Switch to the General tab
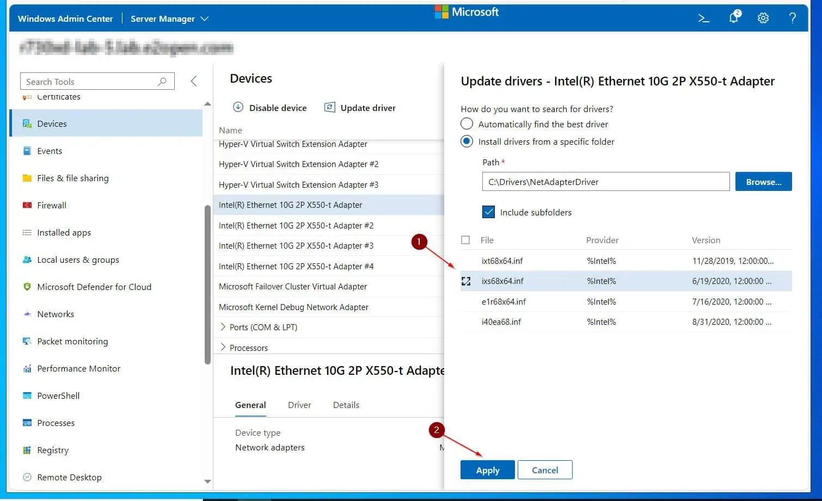Viewport: 822px width, 501px height. 250,405
